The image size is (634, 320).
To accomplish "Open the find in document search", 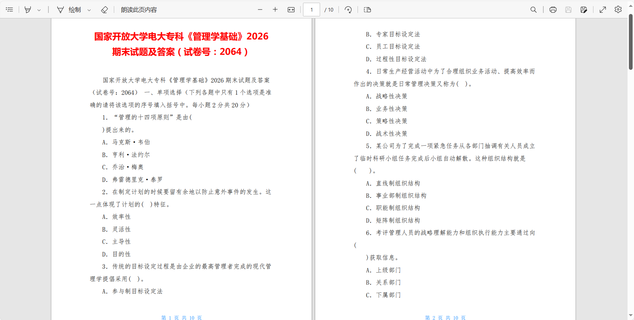I will 533,10.
